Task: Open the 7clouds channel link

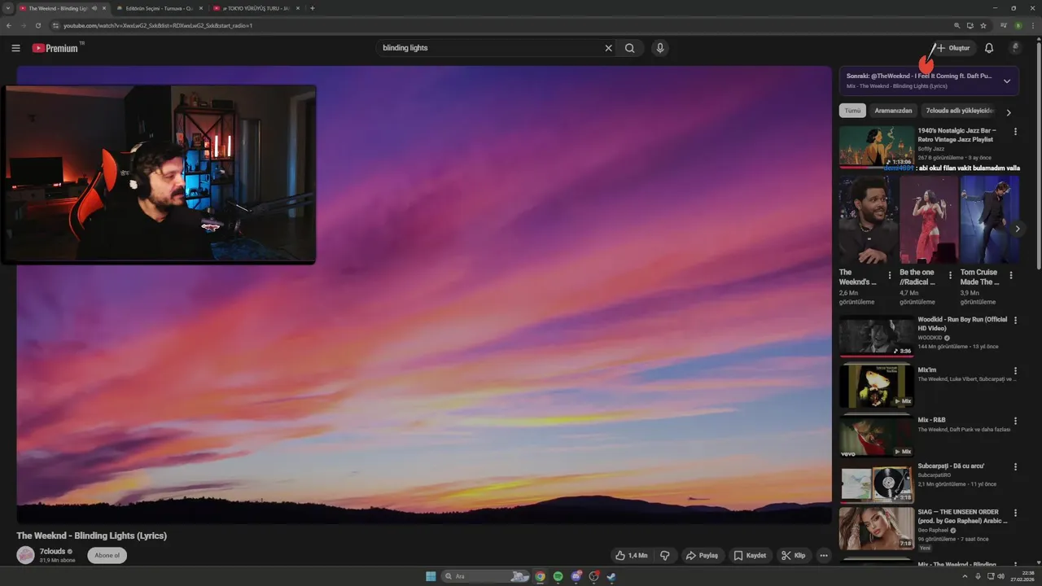Action: click(x=52, y=551)
